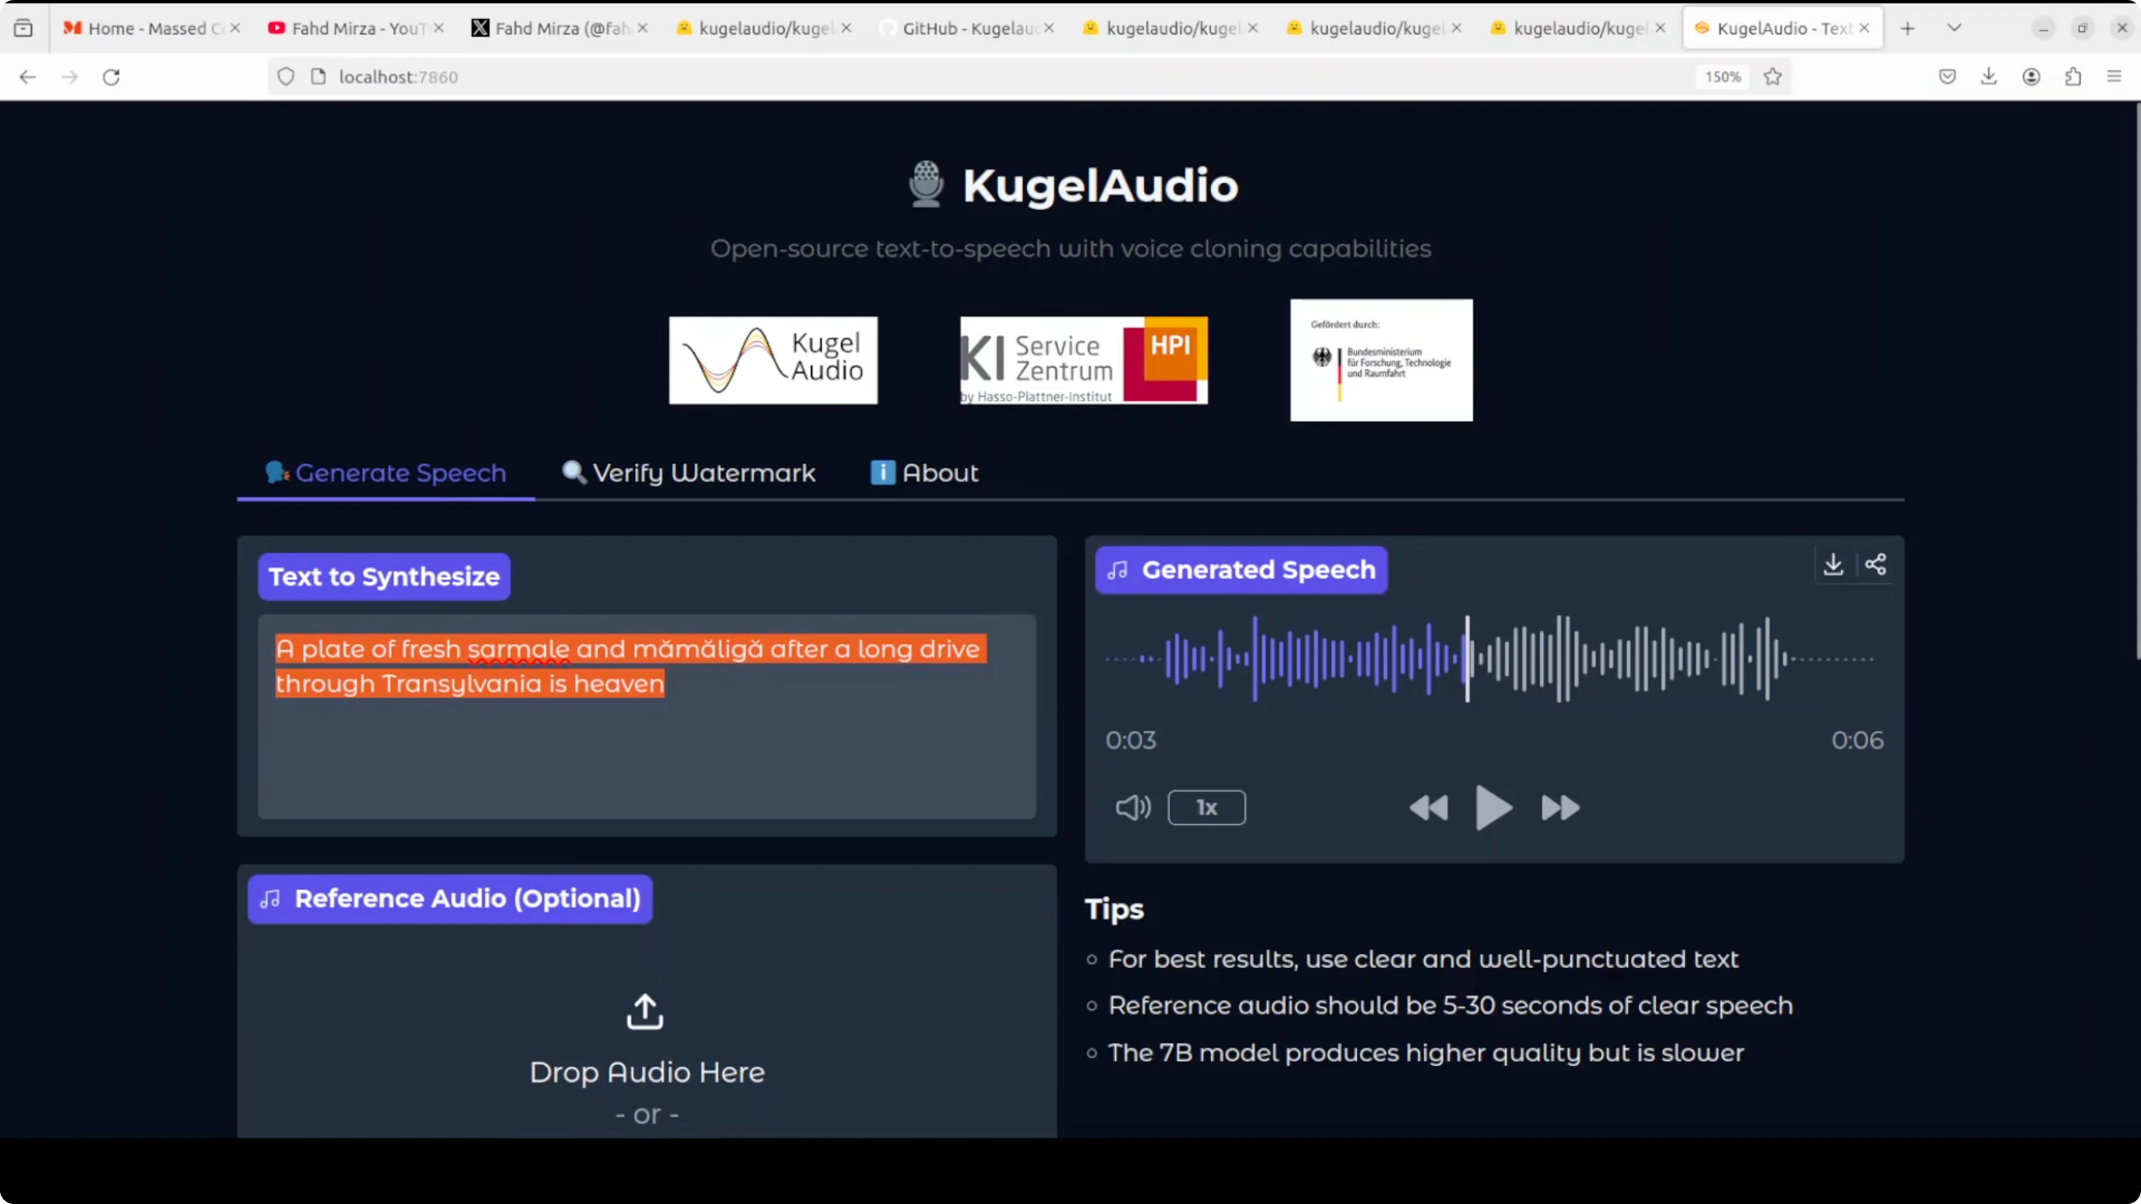The height and width of the screenshot is (1204, 2141).
Task: Change the 1x playback speed
Action: click(1206, 808)
